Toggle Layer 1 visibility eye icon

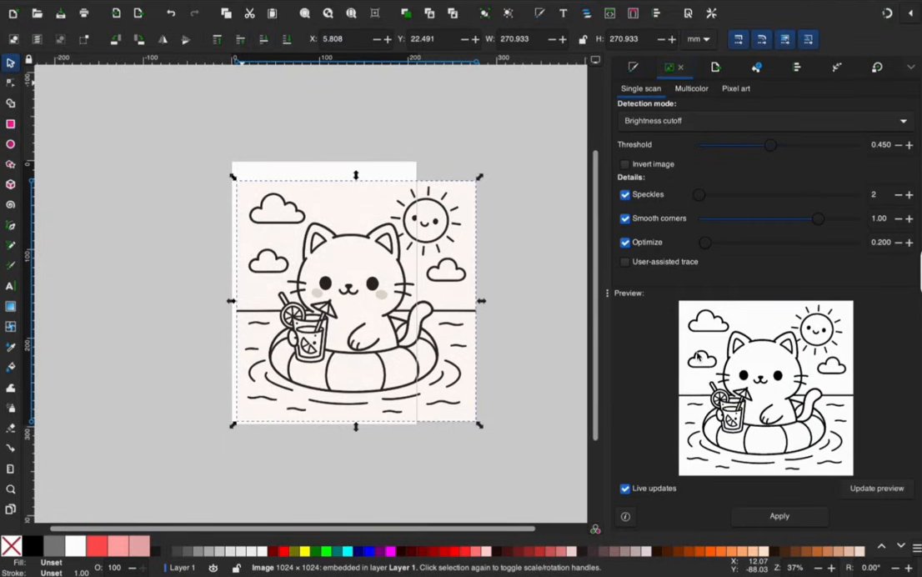click(213, 568)
